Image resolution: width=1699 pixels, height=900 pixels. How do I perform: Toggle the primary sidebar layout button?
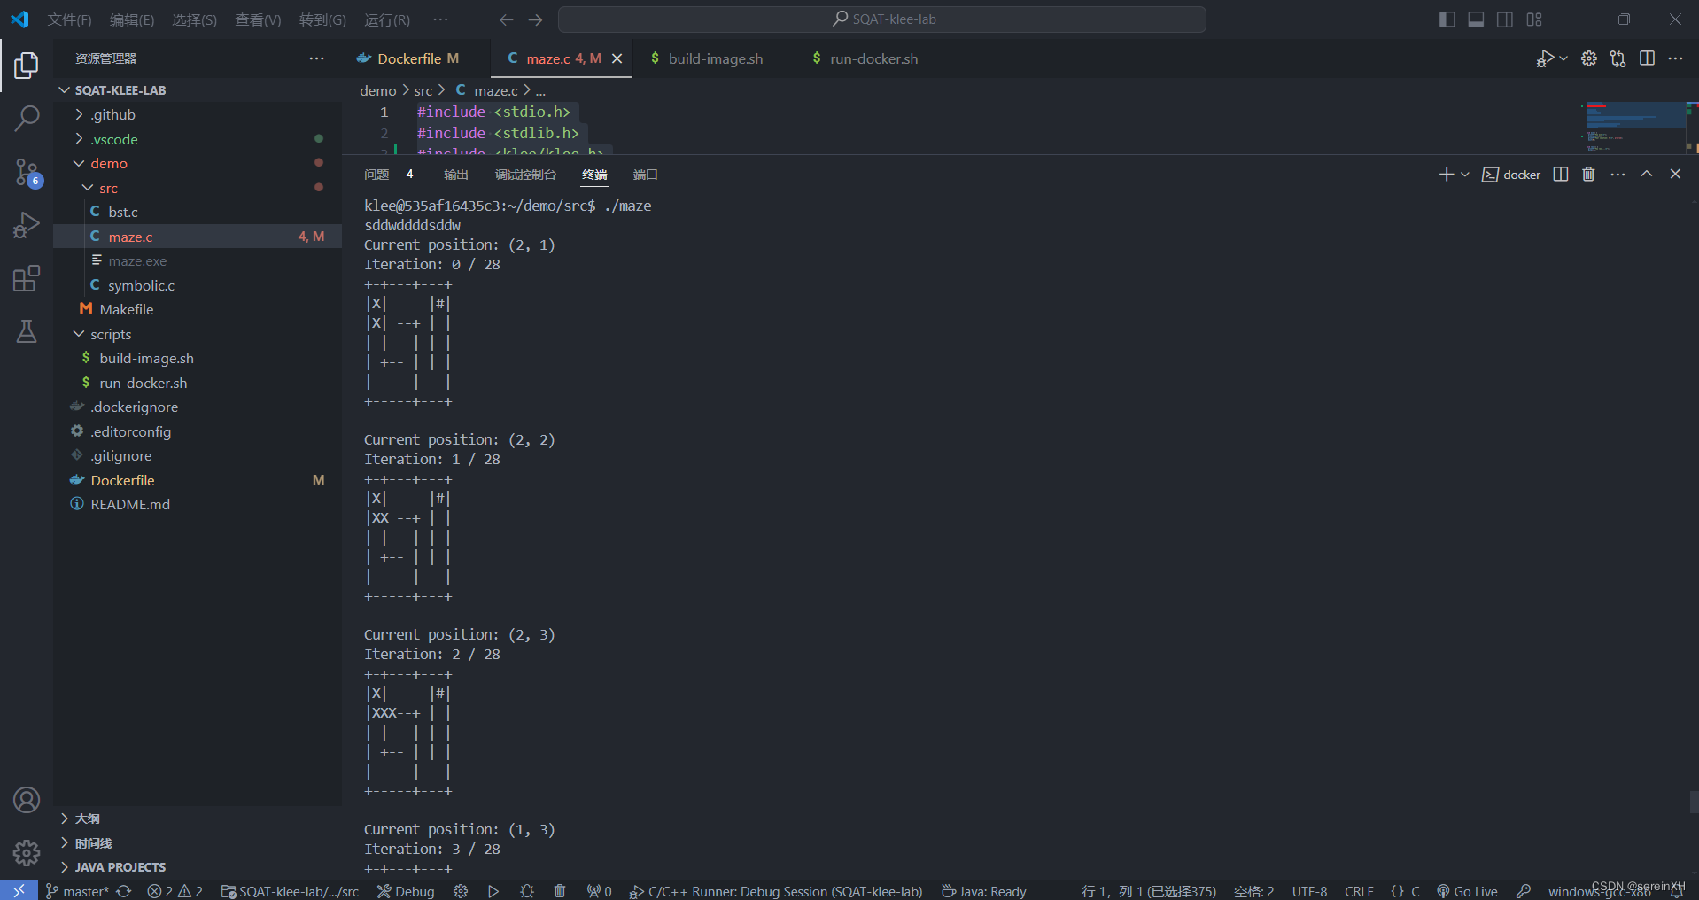coord(1447,19)
